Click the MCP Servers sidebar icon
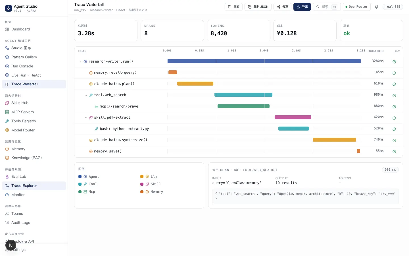 [x=7, y=112]
